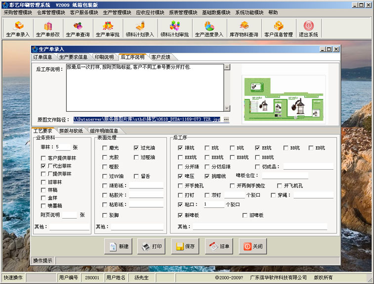Uncheck the 过光油 checkbox
This screenshot has width=374, height=284.
click(x=136, y=148)
